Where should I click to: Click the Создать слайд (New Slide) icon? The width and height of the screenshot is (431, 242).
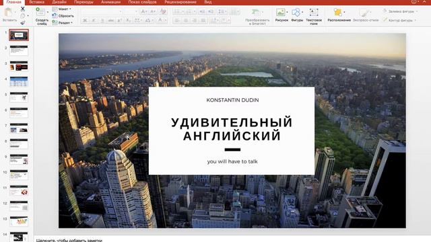pyautogui.click(x=40, y=12)
